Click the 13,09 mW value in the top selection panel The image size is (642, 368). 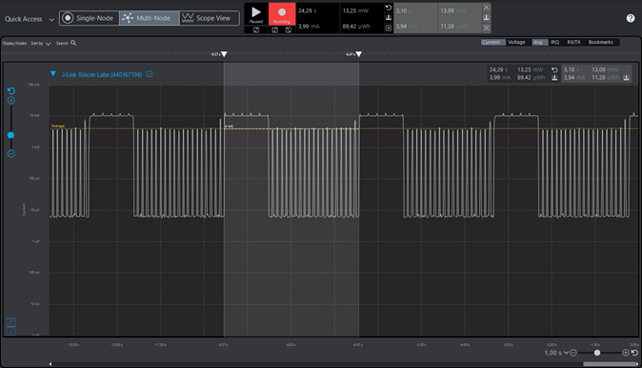pos(453,10)
